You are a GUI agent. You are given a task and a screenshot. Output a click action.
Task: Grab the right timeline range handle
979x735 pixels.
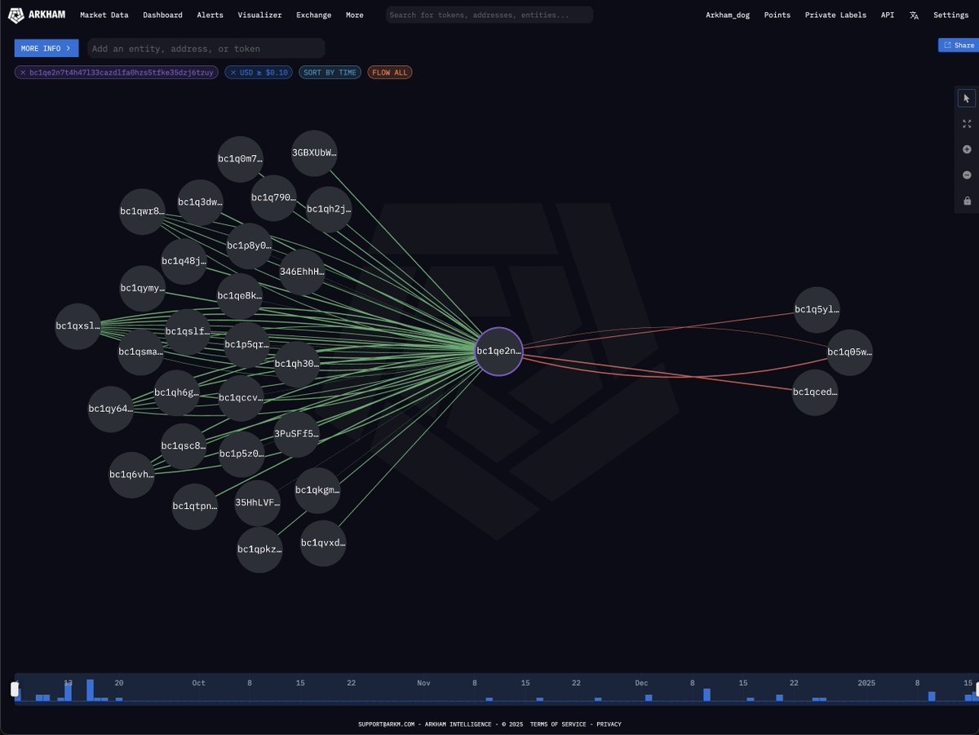tap(977, 689)
